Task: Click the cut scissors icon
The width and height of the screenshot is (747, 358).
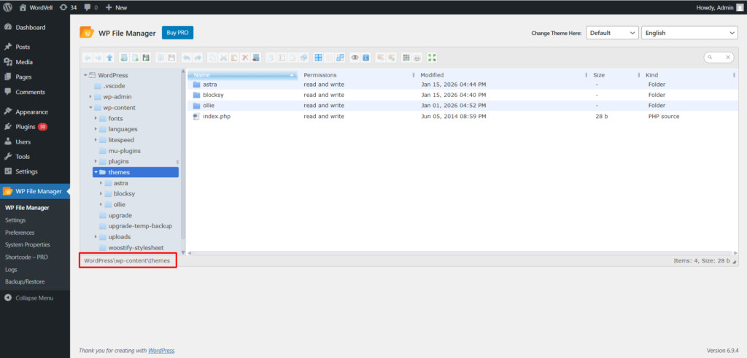Action: pos(223,58)
